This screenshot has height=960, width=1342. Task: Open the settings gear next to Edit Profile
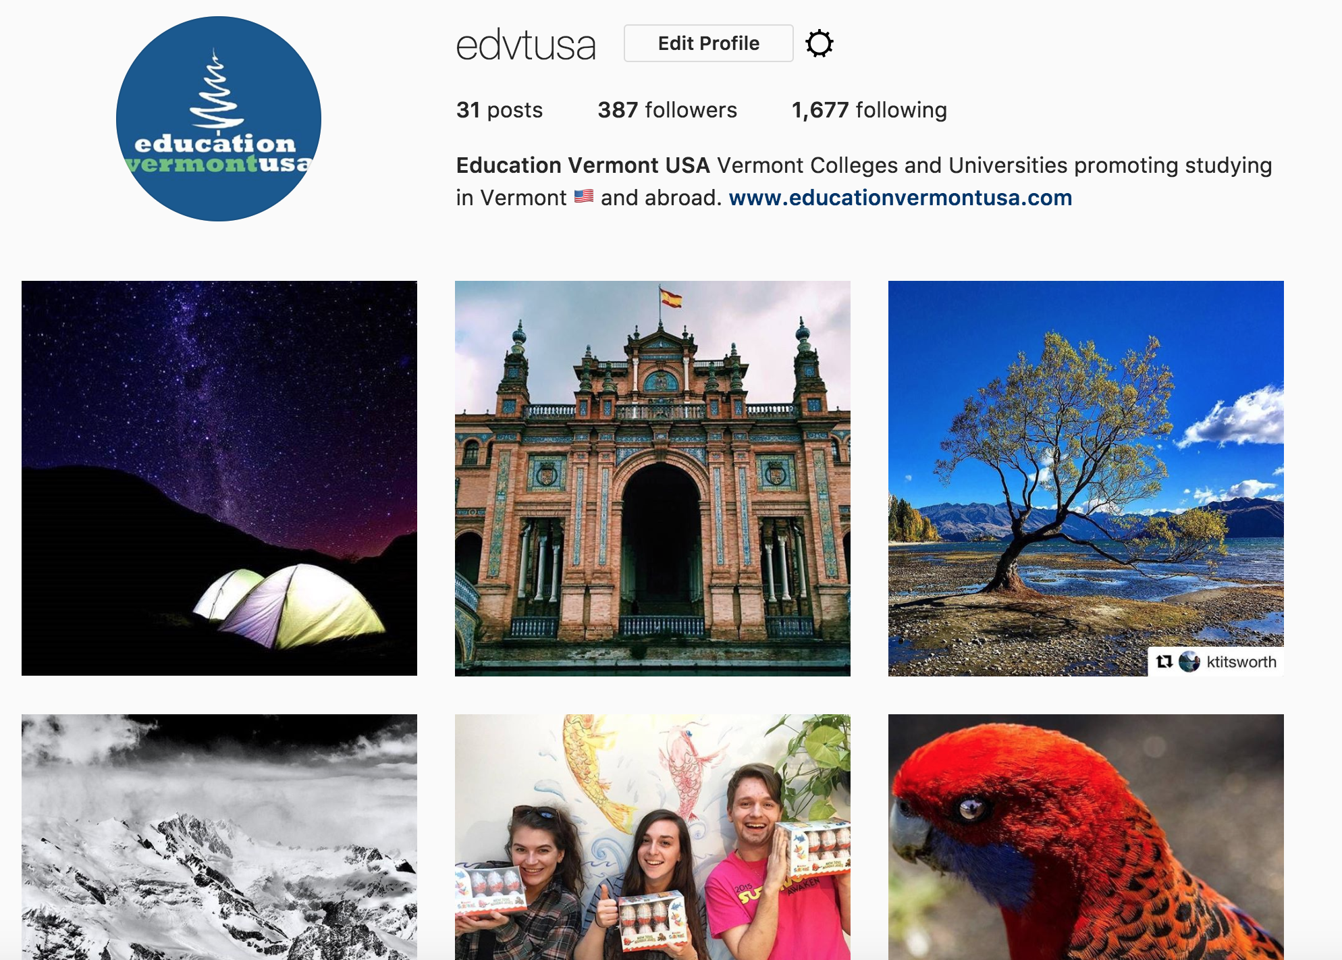point(820,44)
